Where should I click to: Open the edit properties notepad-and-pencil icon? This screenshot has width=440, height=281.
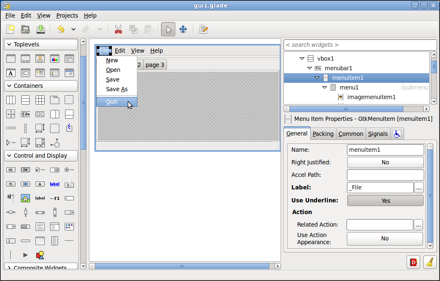[x=203, y=29]
